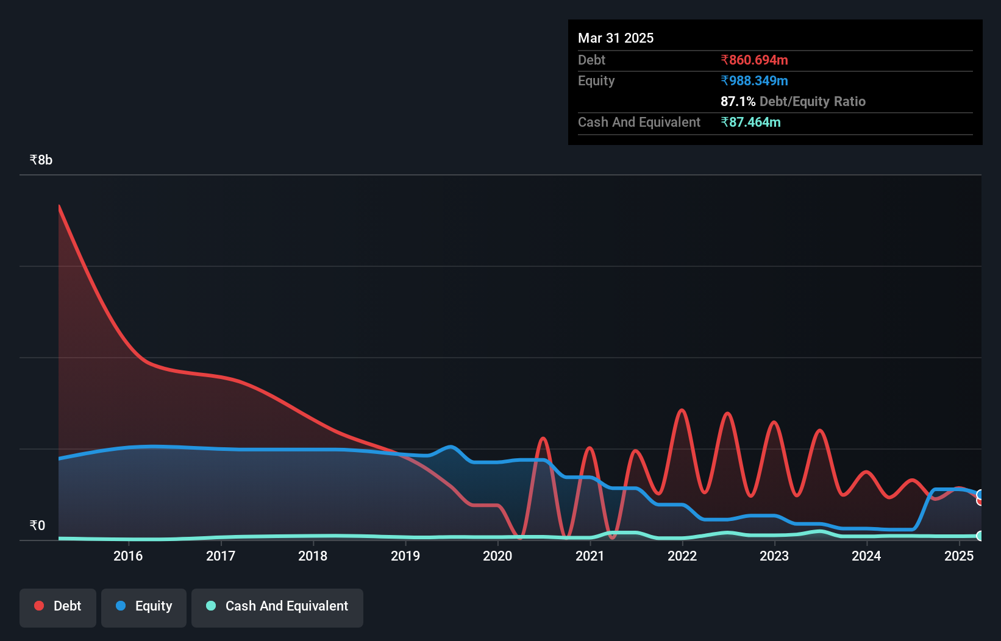Click the ₹988.349m equity value
The image size is (1001, 641).
tap(754, 80)
